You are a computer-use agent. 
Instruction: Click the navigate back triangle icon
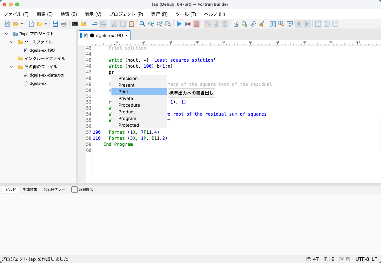[298, 24]
